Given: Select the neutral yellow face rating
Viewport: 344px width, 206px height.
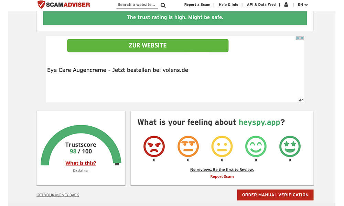Looking at the screenshot, I should pos(222,146).
